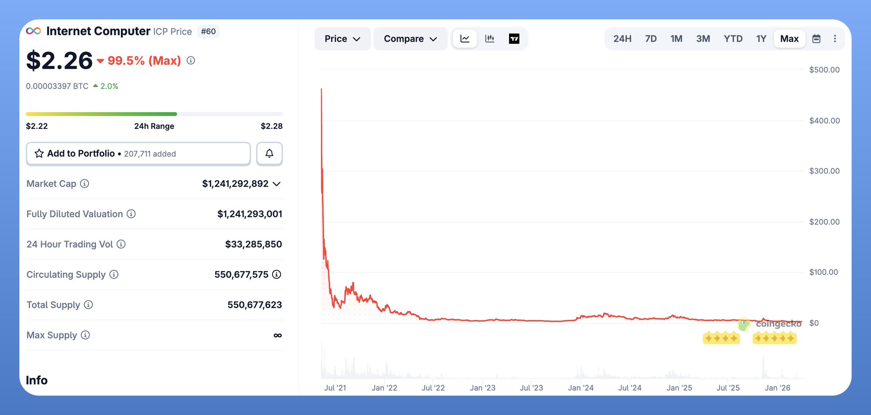This screenshot has width=871, height=415.
Task: Click the Market Cap info icon
Action: [85, 184]
